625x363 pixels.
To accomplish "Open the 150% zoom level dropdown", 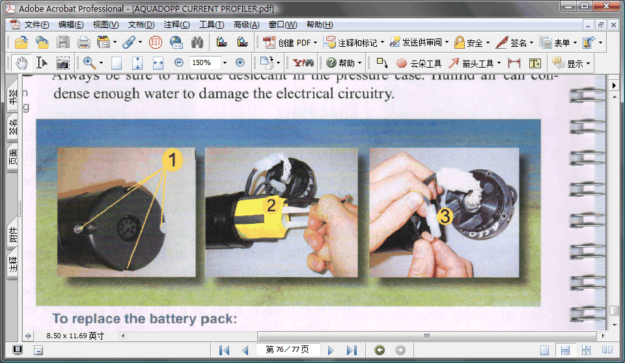I will tap(225, 63).
